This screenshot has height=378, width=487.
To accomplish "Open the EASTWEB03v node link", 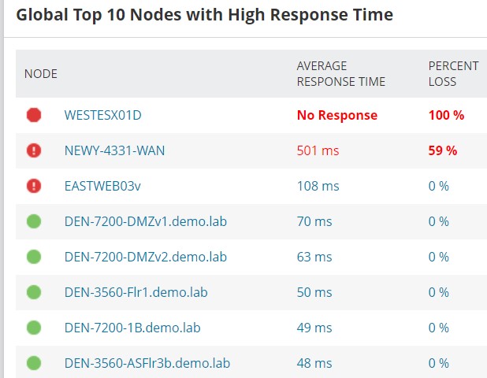I will [x=102, y=186].
